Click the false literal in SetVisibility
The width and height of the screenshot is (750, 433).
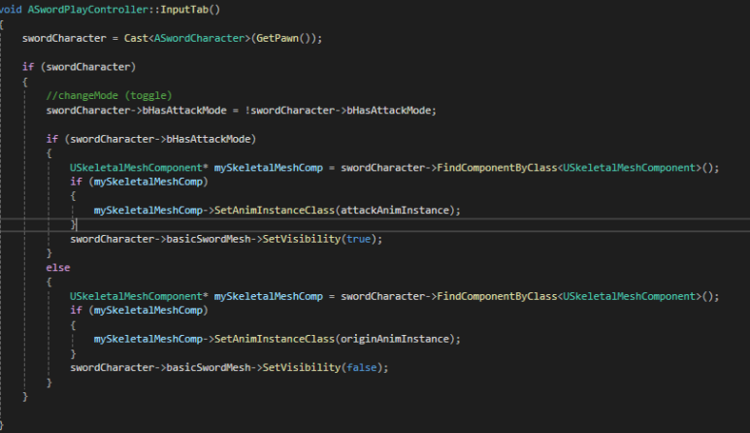pos(362,367)
